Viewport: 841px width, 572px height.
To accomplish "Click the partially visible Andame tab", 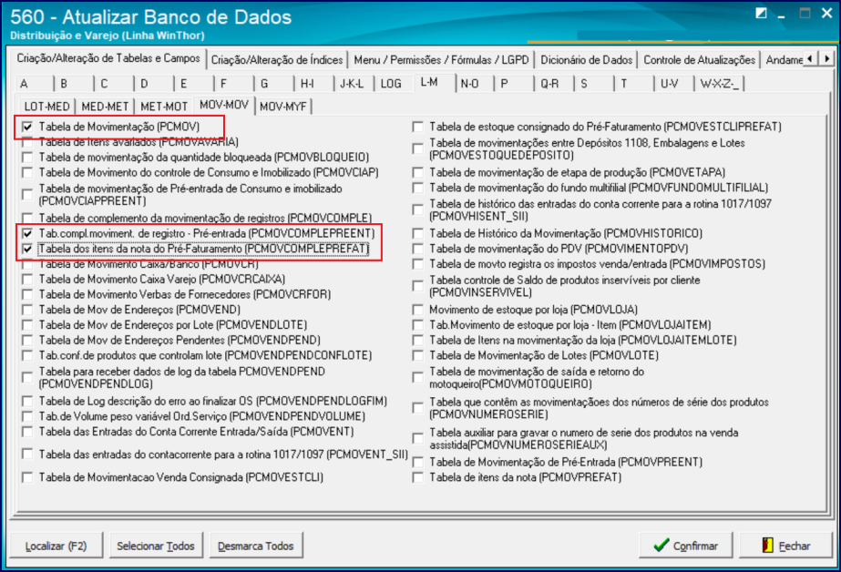I will (784, 60).
